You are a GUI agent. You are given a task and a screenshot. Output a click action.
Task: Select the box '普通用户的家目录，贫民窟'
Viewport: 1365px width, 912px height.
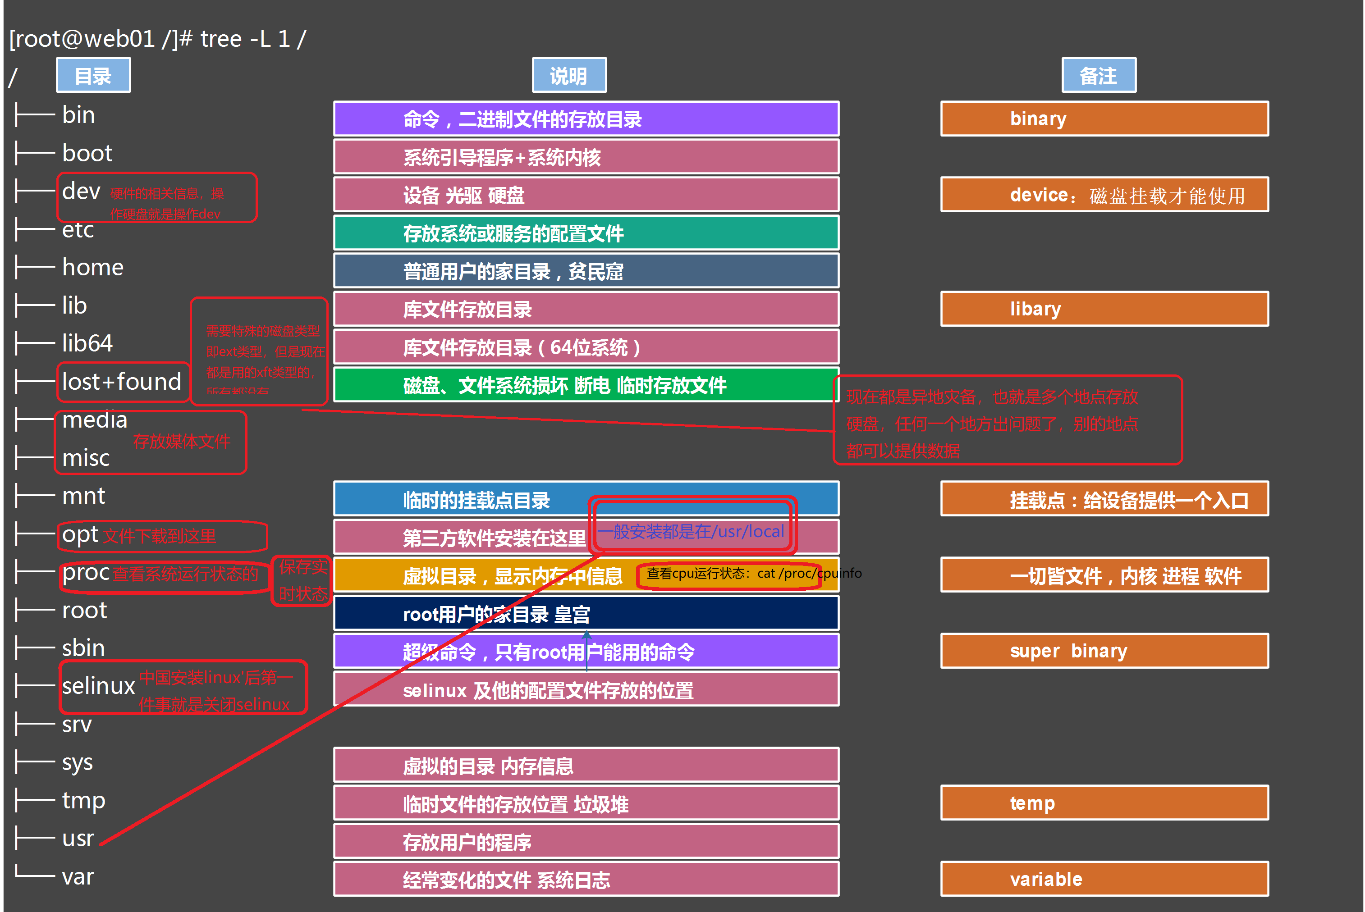click(x=586, y=271)
